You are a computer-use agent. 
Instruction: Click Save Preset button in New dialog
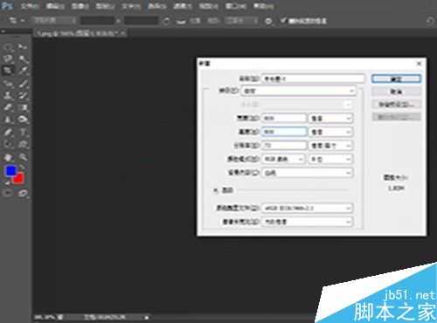click(x=396, y=104)
